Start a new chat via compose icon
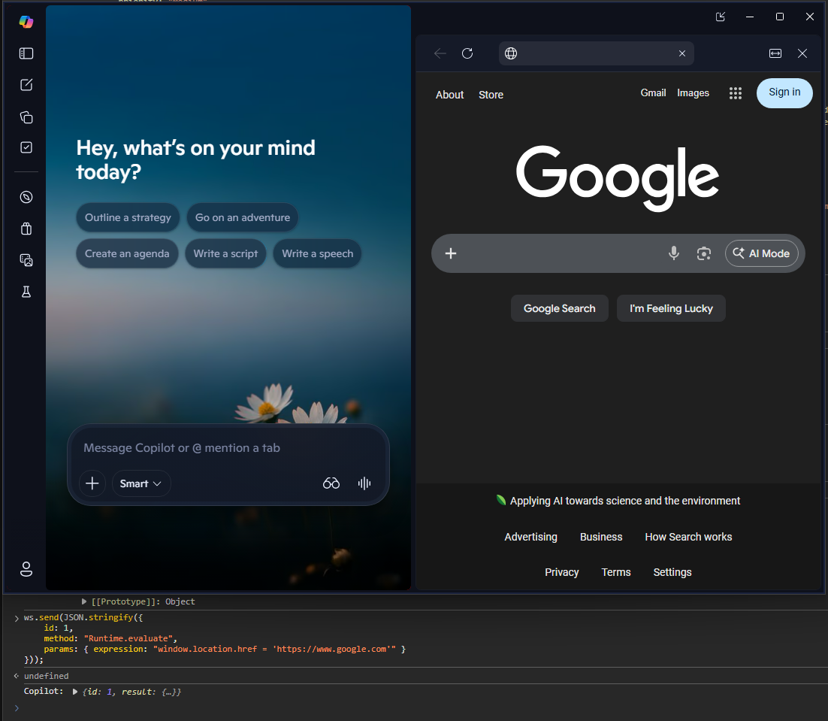 (26, 85)
